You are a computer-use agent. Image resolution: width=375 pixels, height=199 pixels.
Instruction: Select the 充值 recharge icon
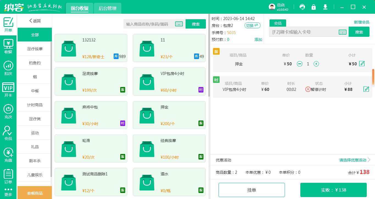click(x=8, y=154)
